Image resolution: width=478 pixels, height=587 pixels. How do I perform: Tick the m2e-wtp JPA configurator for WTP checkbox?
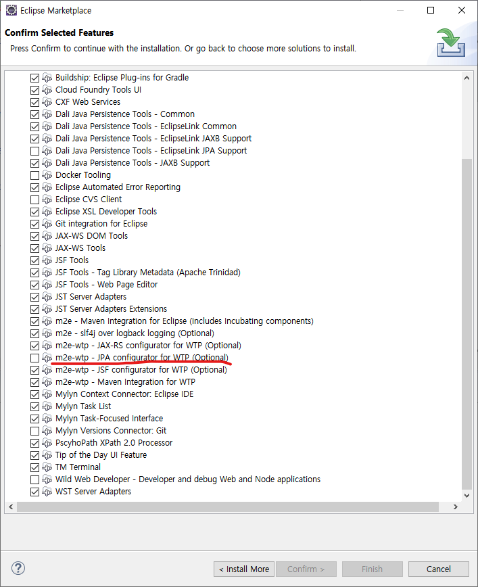pyautogui.click(x=34, y=358)
